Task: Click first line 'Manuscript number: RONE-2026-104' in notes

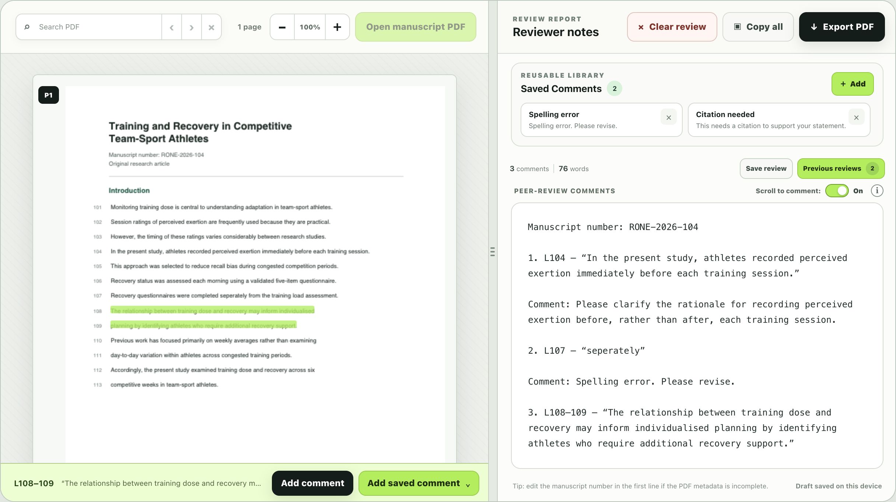Action: pos(613,227)
